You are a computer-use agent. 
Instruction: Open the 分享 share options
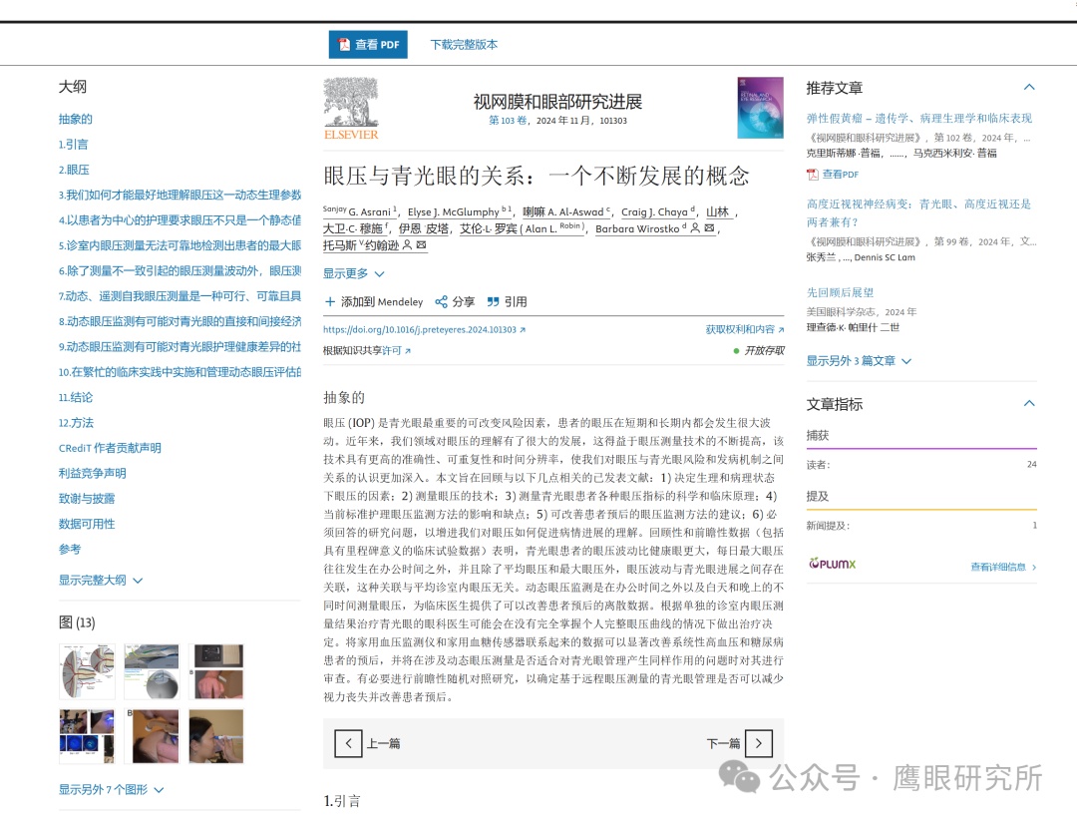[x=463, y=301]
